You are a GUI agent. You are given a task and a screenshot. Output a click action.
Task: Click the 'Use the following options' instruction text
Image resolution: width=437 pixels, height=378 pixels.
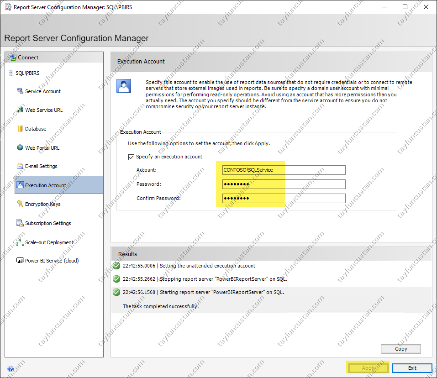[x=199, y=143]
